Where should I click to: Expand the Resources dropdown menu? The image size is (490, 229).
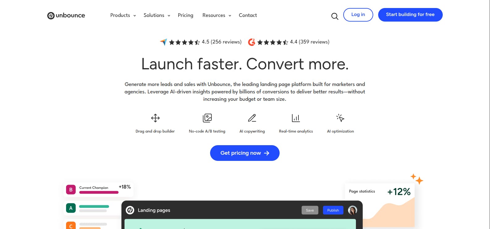(217, 15)
